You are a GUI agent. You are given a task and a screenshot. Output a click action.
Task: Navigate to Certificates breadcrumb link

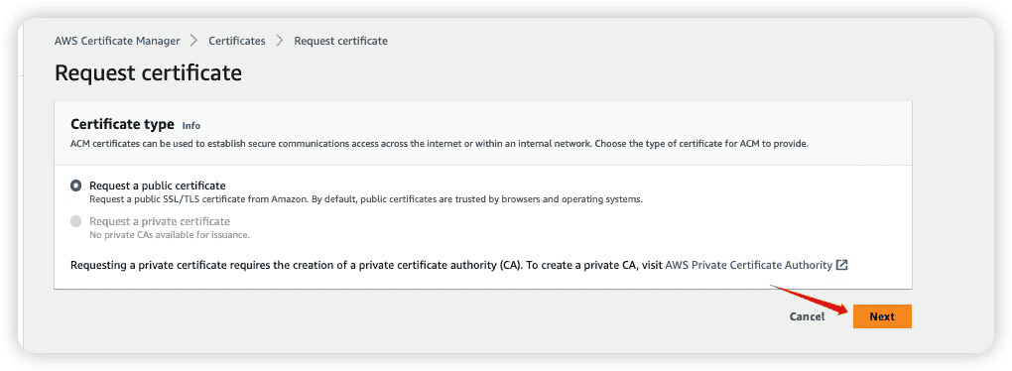point(237,41)
